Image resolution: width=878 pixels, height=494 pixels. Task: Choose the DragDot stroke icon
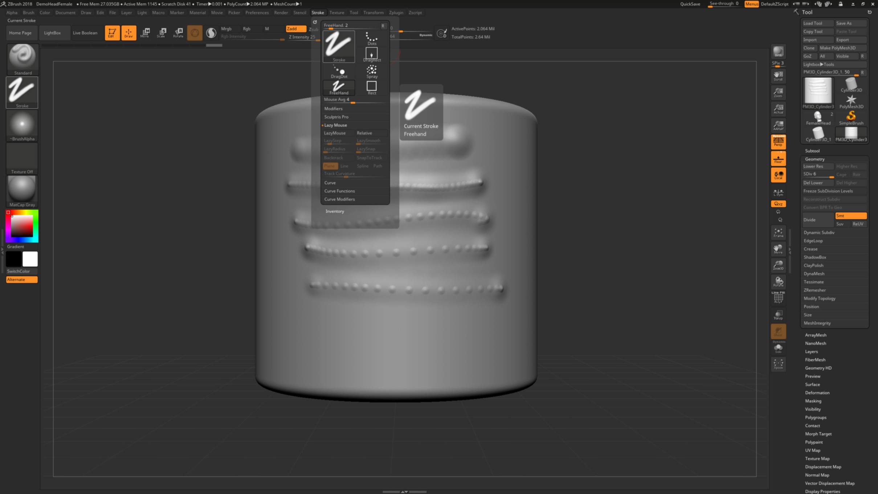(339, 72)
